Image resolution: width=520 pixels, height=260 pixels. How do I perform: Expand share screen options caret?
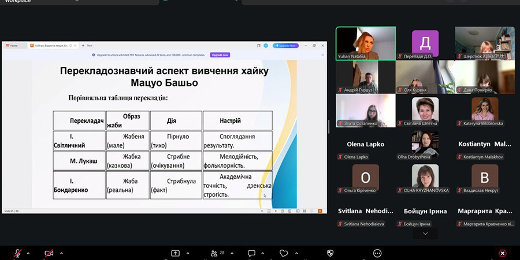click(x=188, y=254)
